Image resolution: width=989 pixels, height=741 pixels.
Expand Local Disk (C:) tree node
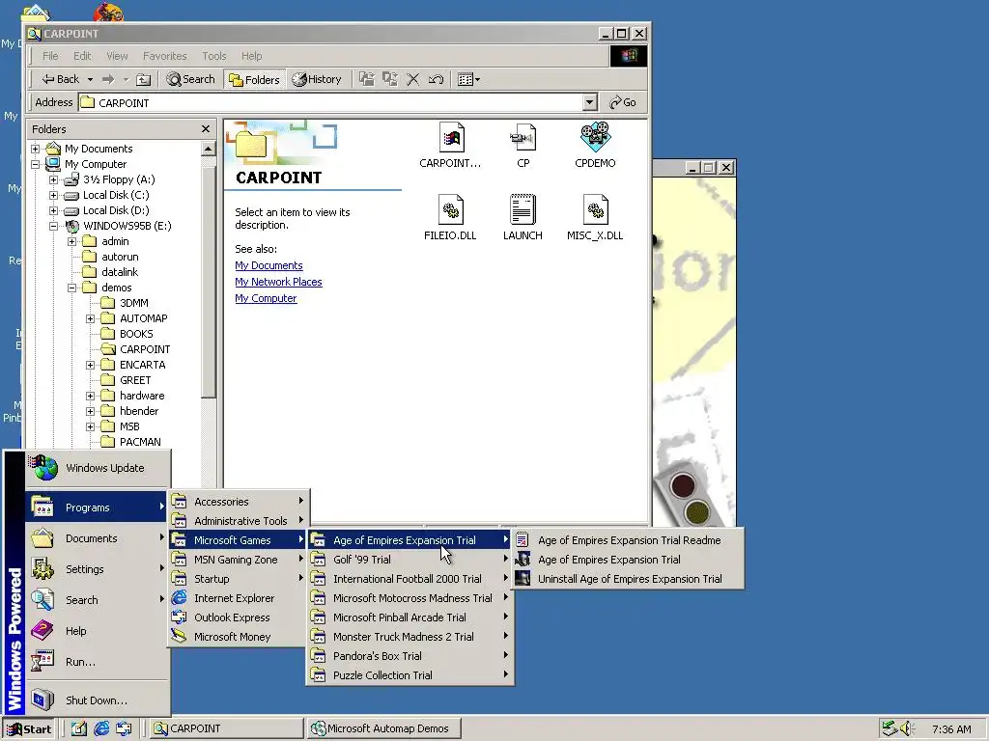(x=54, y=195)
